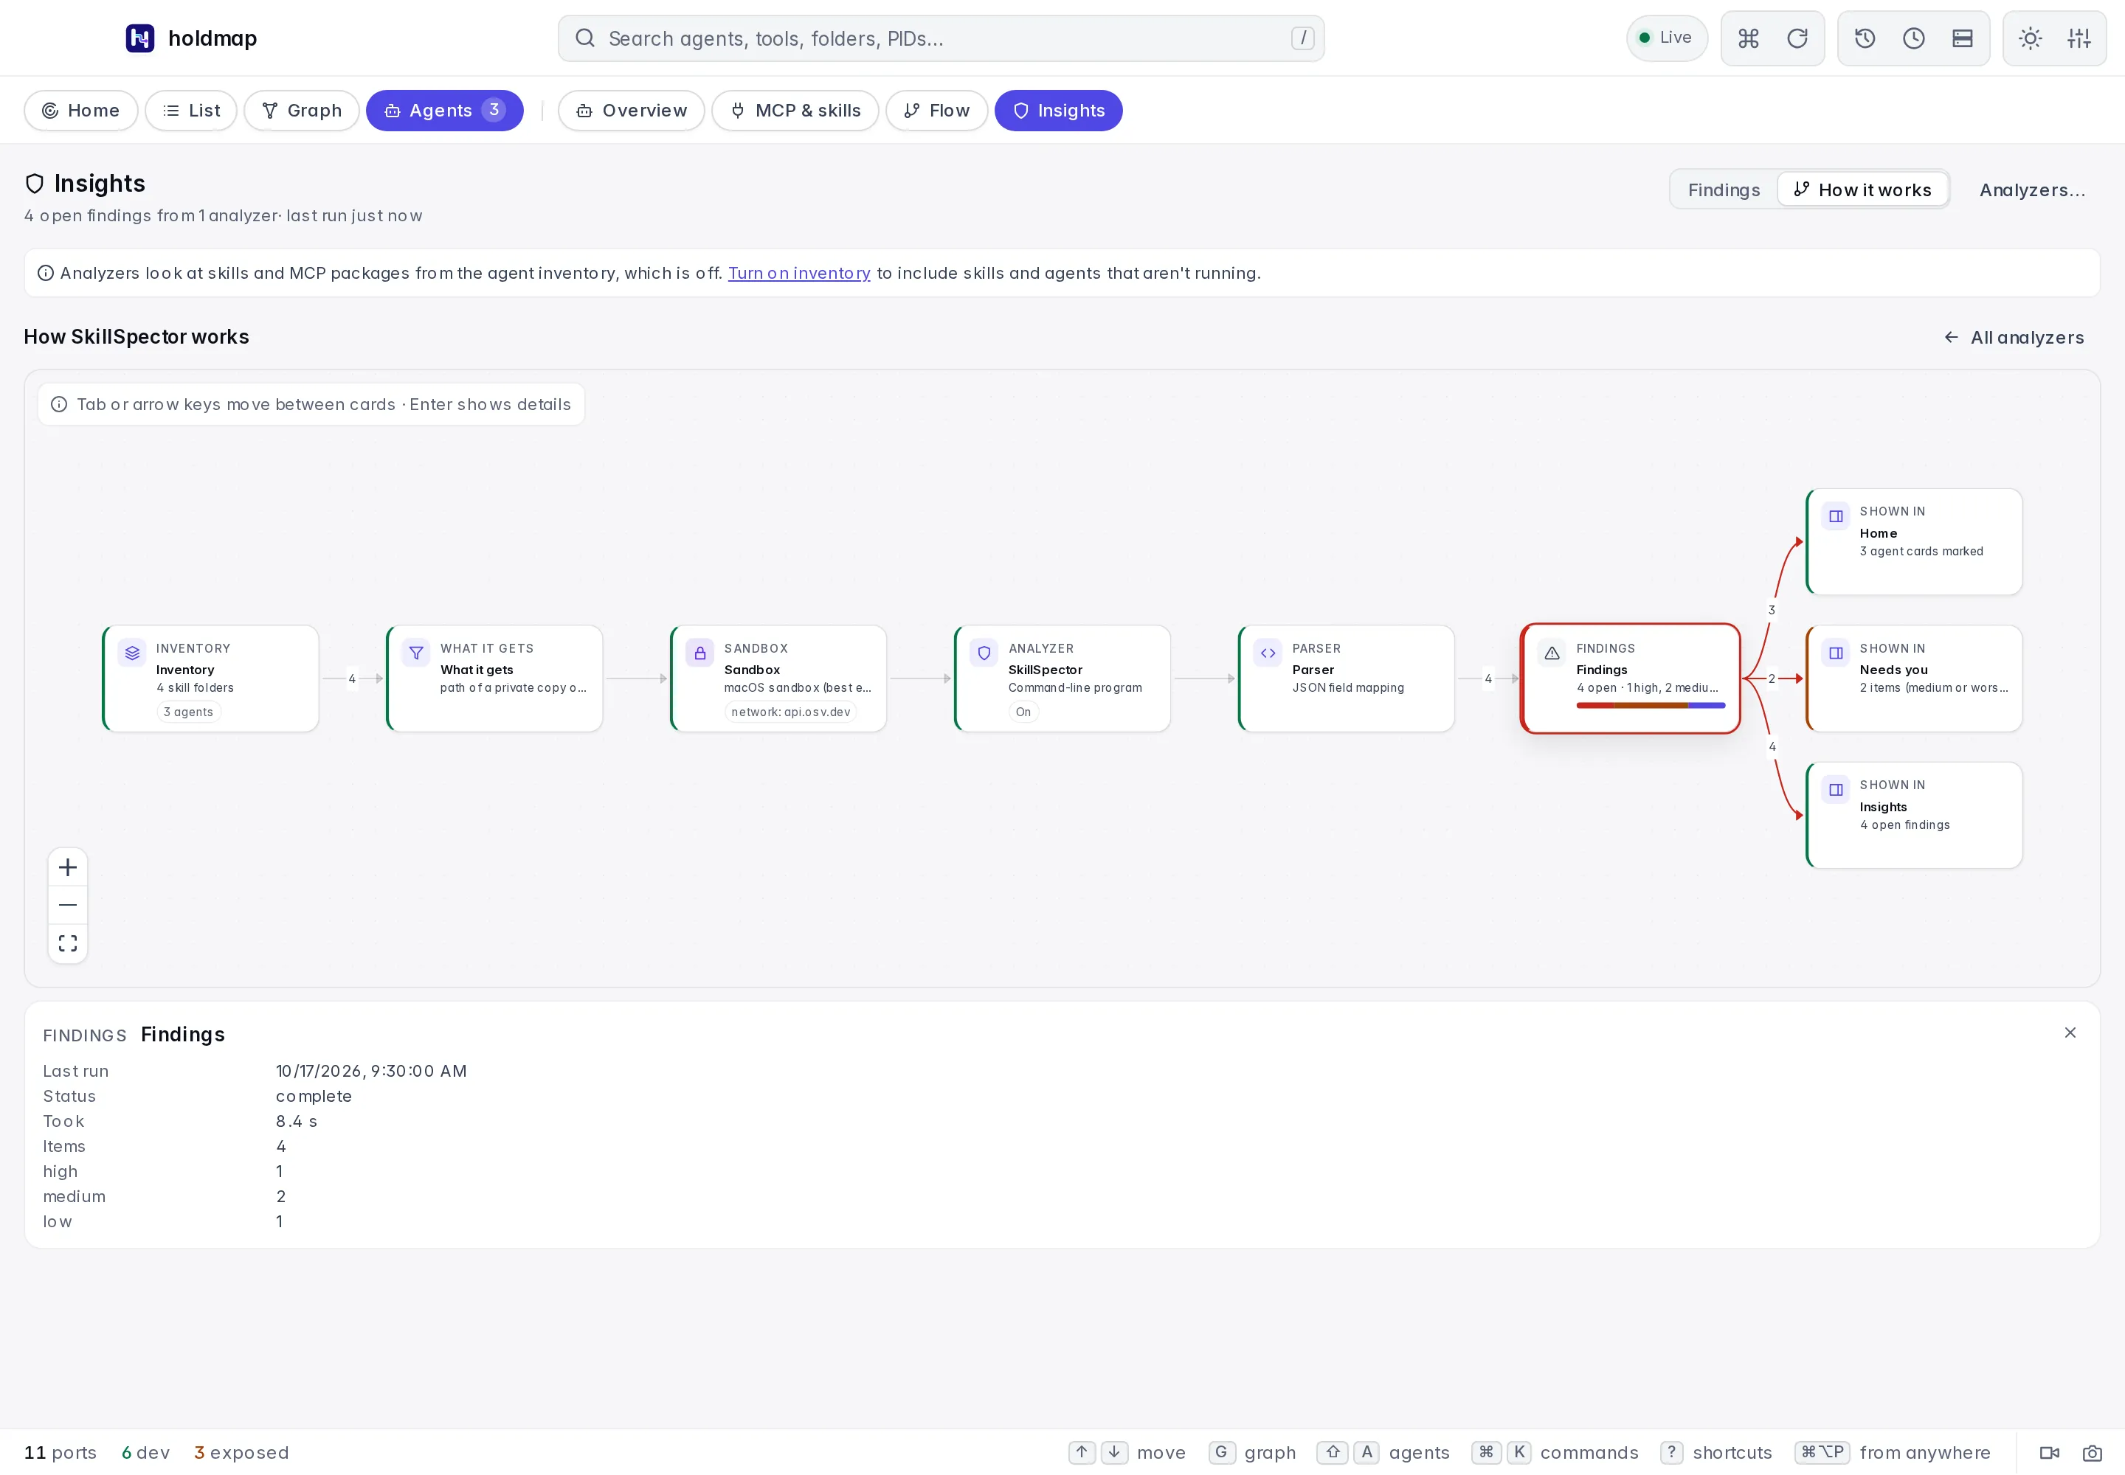This screenshot has height=1475, width=2125.
Task: Open the Shown in Home card
Action: [x=1914, y=541]
